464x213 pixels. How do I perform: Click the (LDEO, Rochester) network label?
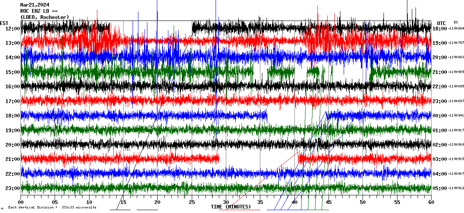(45, 17)
